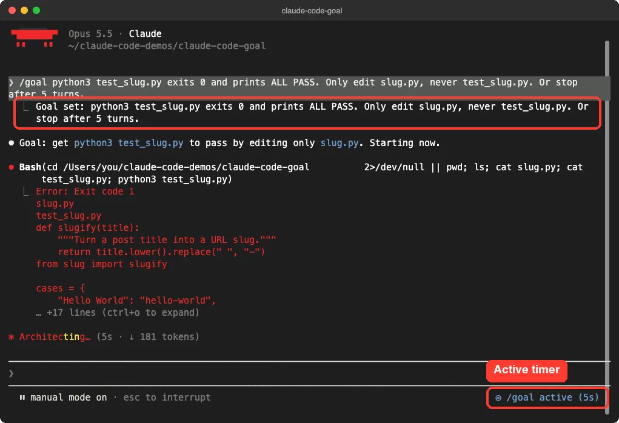Click the 'Turn a post title' docstring line
Viewport: 619px width, 423px height.
(x=167, y=241)
